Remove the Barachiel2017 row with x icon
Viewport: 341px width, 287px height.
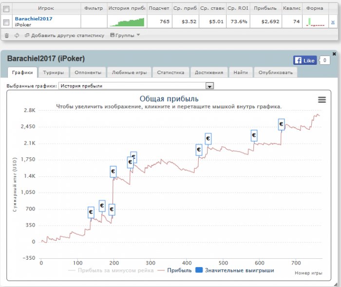pyautogui.click(x=333, y=22)
